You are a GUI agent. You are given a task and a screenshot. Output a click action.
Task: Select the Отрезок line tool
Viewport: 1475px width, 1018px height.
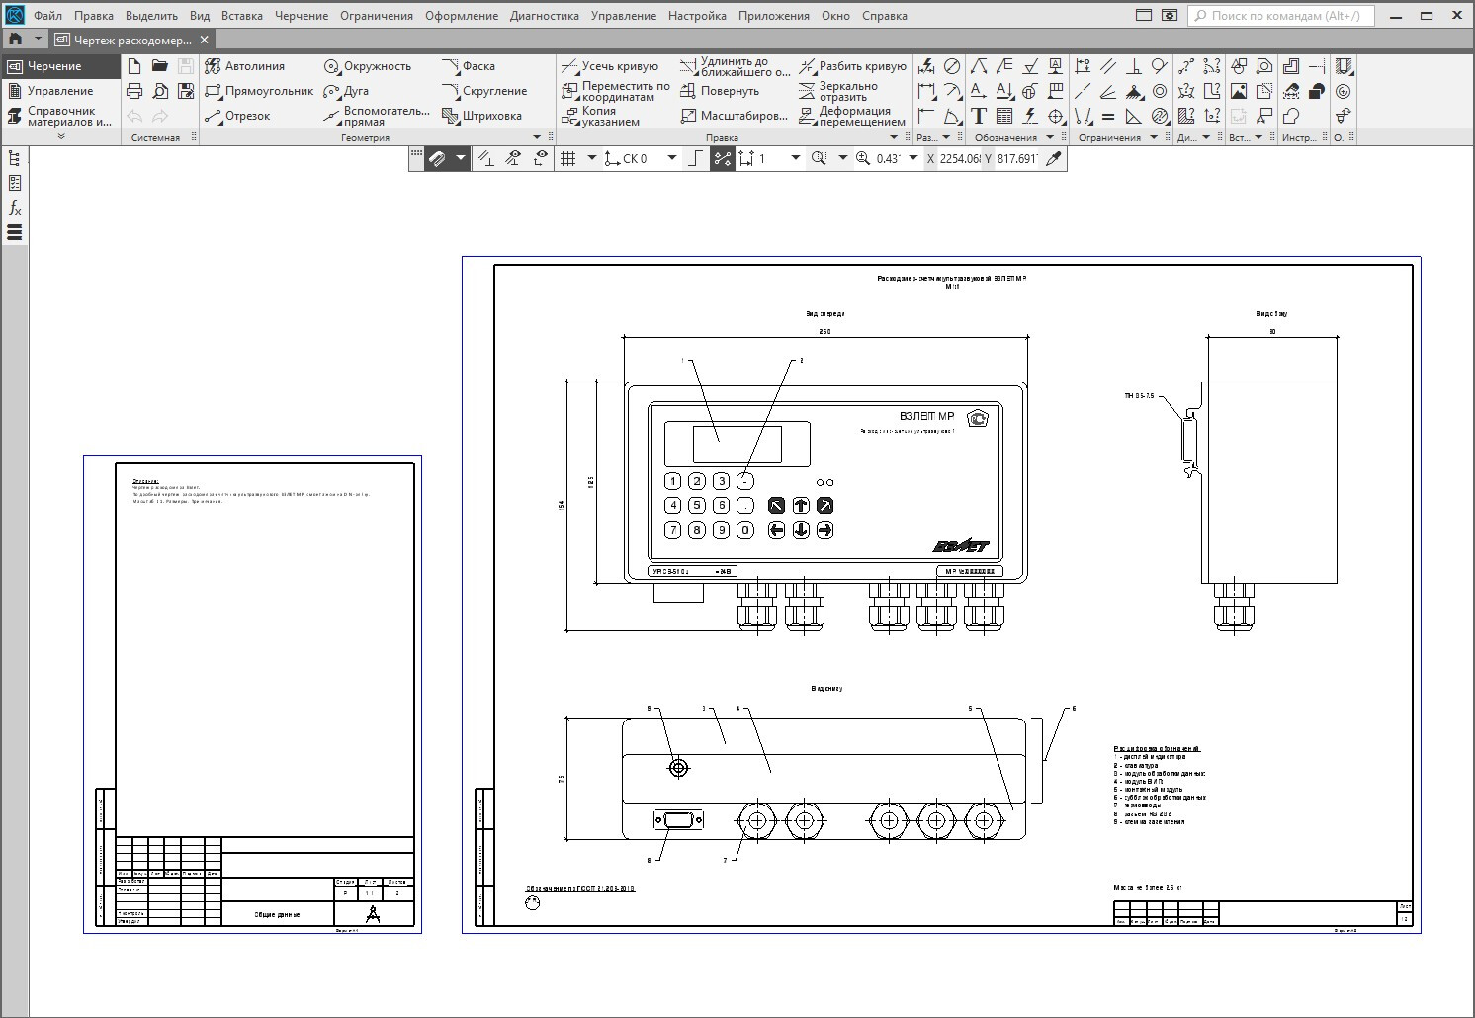click(x=237, y=116)
